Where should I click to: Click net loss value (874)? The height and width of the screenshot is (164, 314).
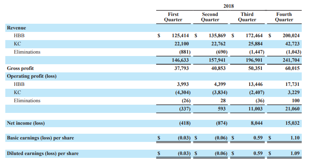tap(222, 123)
